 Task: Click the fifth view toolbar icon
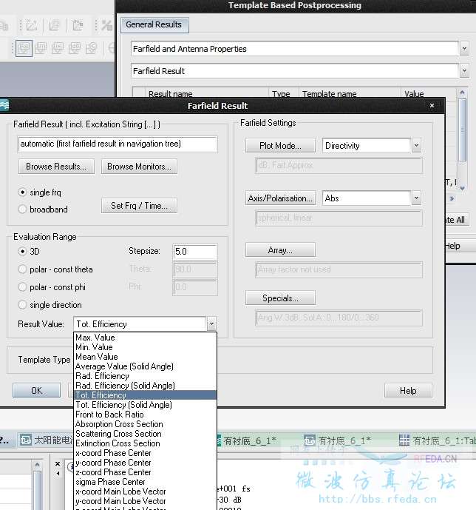tap(92, 48)
